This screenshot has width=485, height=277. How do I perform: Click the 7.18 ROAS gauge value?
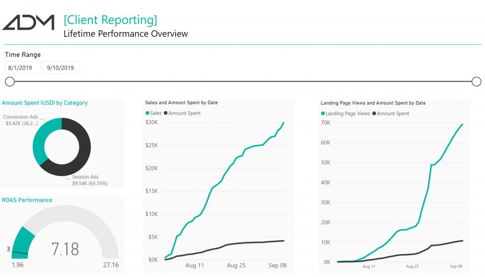click(x=65, y=249)
